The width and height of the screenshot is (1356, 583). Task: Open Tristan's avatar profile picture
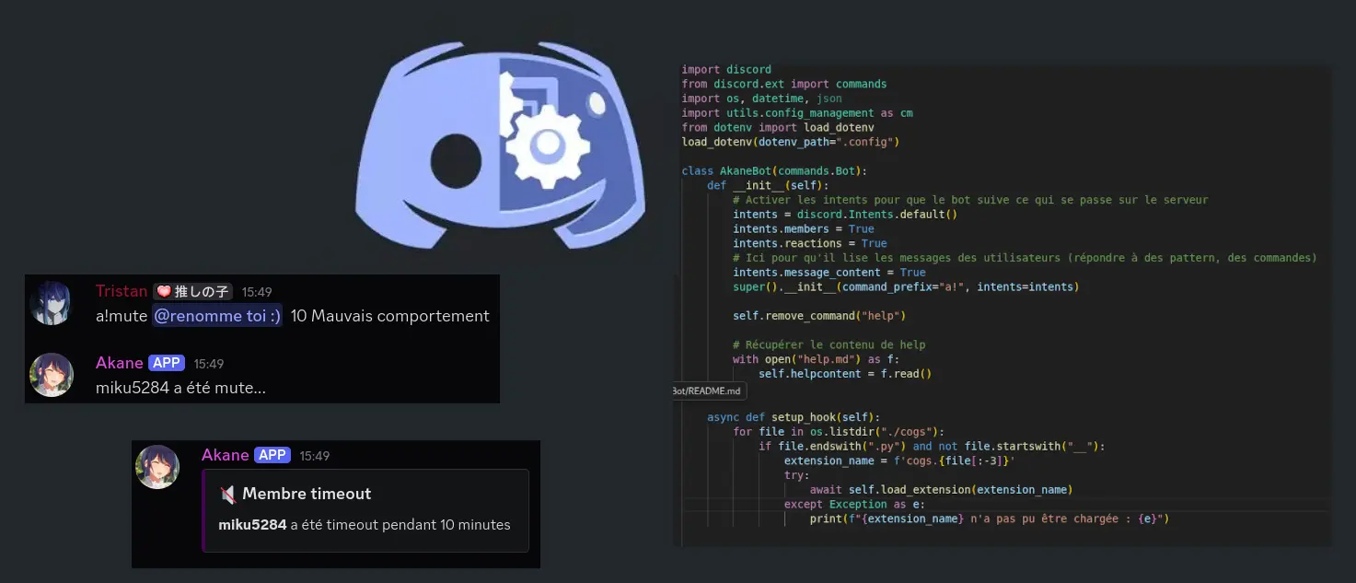tap(51, 303)
